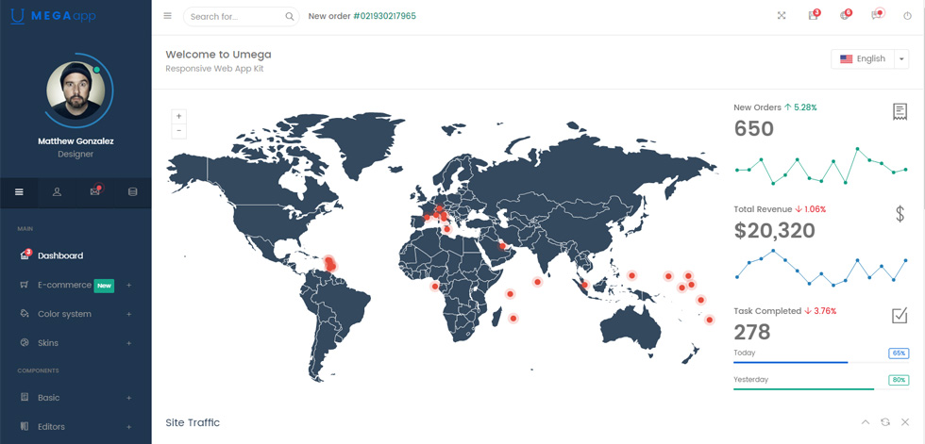925x444 pixels.
Task: Open the globe notifications icon with badge 6
Action: point(845,15)
